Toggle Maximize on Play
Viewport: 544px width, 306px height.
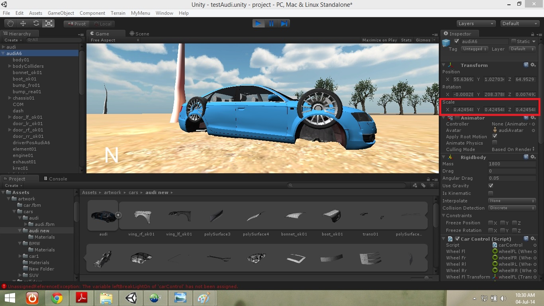380,40
